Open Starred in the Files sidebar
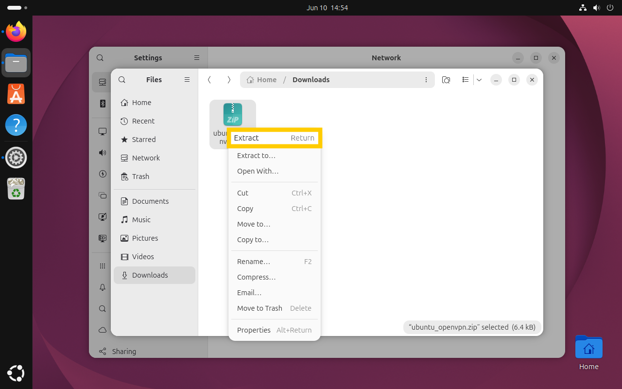 pos(155,140)
